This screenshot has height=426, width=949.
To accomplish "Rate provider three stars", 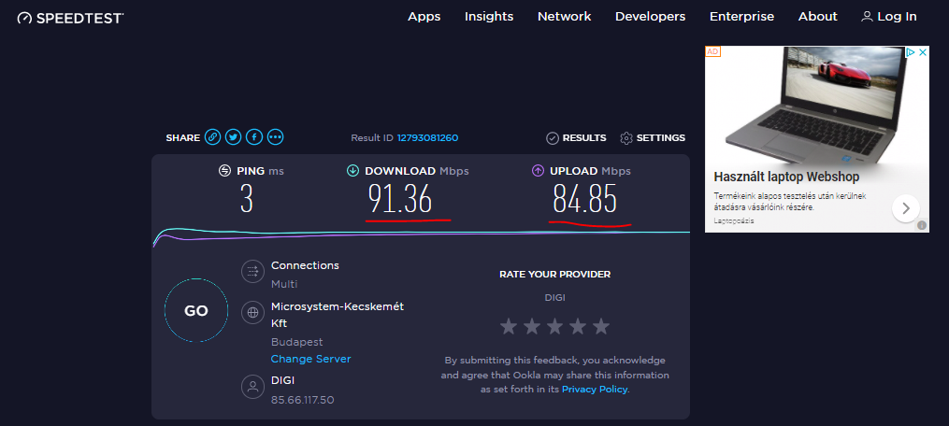I will (x=554, y=327).
